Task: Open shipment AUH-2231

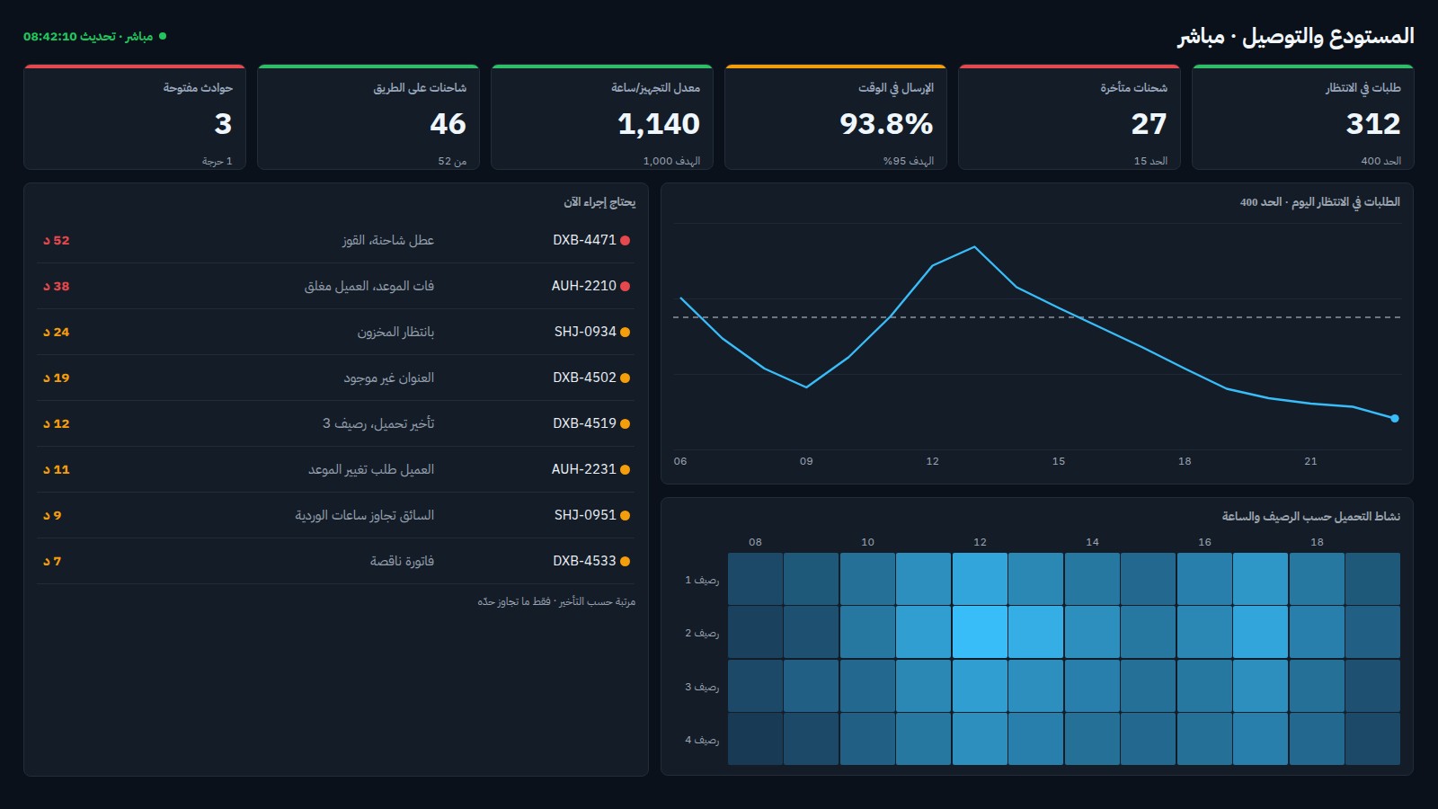Action: pyautogui.click(x=584, y=469)
